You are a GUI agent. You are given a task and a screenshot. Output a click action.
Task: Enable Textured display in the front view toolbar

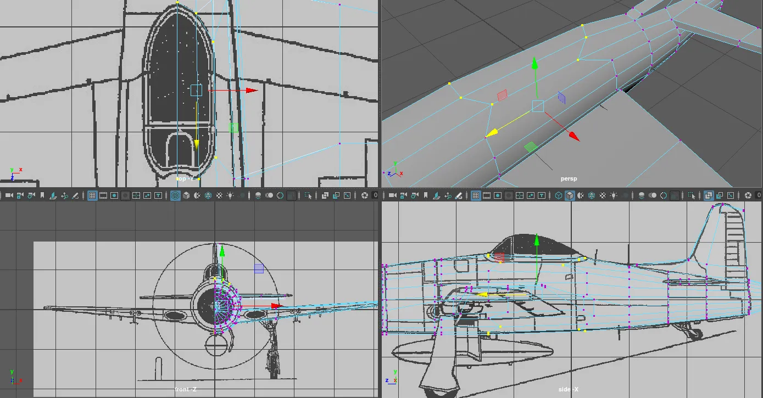[219, 195]
